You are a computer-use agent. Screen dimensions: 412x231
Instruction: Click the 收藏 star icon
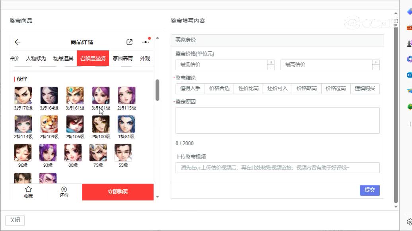tap(28, 189)
